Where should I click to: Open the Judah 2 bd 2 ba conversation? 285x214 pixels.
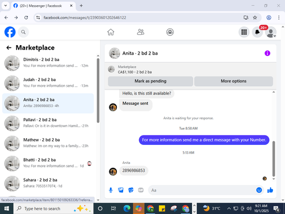pyautogui.click(x=48, y=83)
